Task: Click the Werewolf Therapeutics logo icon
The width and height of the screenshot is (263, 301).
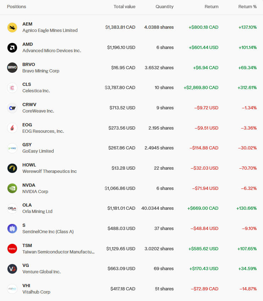Action: click(12, 168)
